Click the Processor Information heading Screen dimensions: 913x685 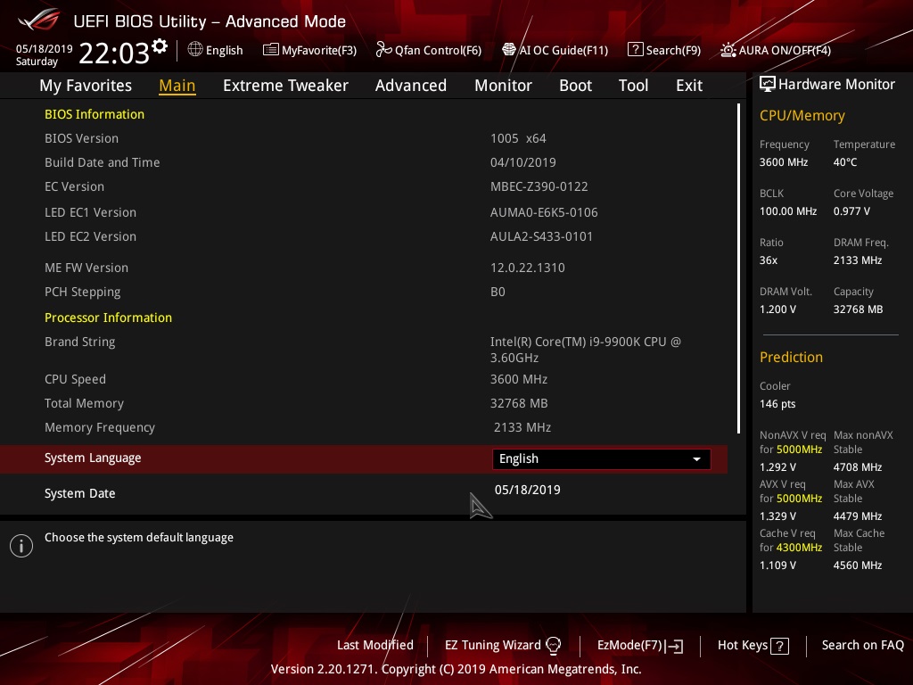(x=108, y=318)
